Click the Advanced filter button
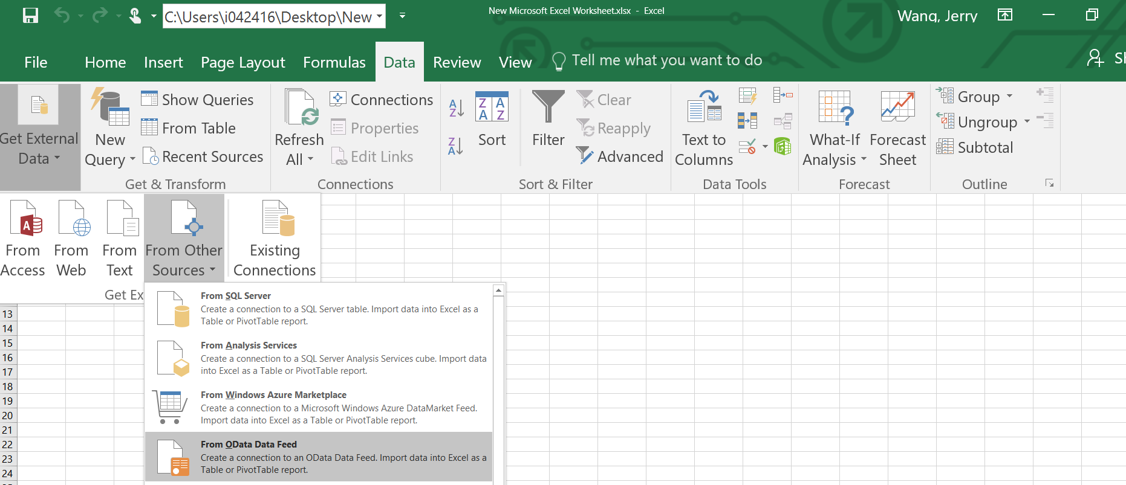Screen dimensions: 1126x485 [619, 156]
